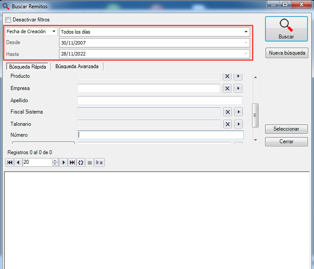Image resolution: width=314 pixels, height=269 pixels.
Task: Click into the Número text field
Action: [160, 135]
